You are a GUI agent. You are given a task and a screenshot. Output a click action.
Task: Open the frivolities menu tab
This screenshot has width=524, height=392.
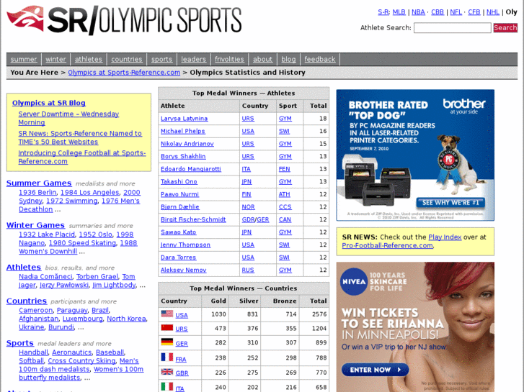click(229, 60)
